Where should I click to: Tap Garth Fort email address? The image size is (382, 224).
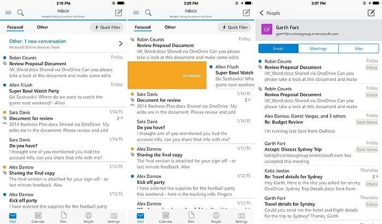pos(307,34)
